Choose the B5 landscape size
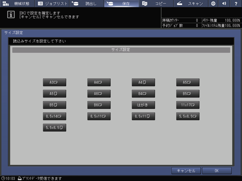The height and width of the screenshot is (181, 242). pyautogui.click(x=188, y=94)
